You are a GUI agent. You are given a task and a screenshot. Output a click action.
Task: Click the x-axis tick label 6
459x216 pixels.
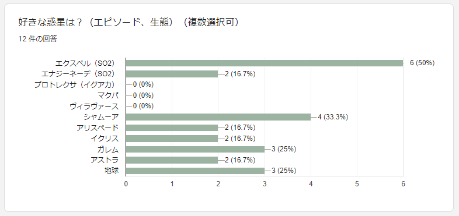[x=403, y=184]
